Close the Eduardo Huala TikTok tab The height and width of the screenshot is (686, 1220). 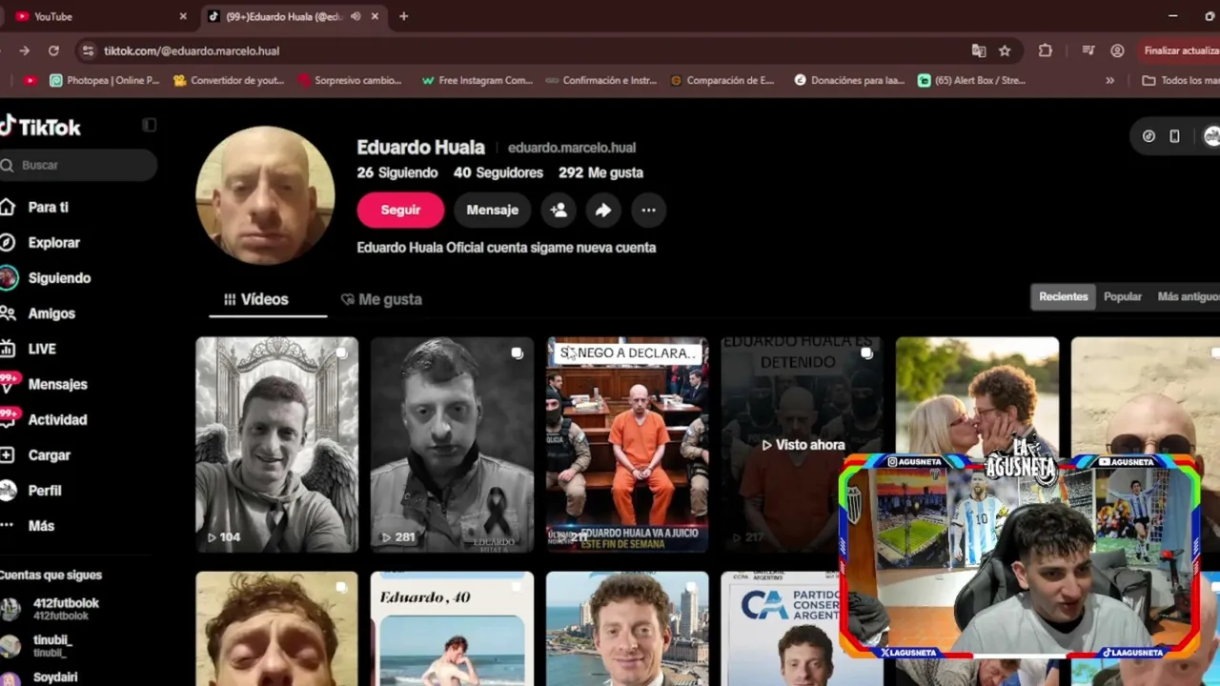pyautogui.click(x=375, y=16)
